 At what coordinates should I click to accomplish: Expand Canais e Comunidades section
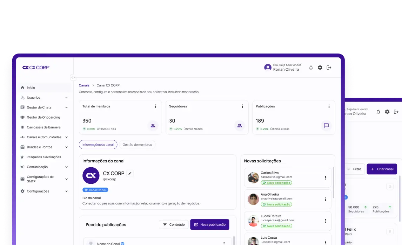click(x=66, y=137)
